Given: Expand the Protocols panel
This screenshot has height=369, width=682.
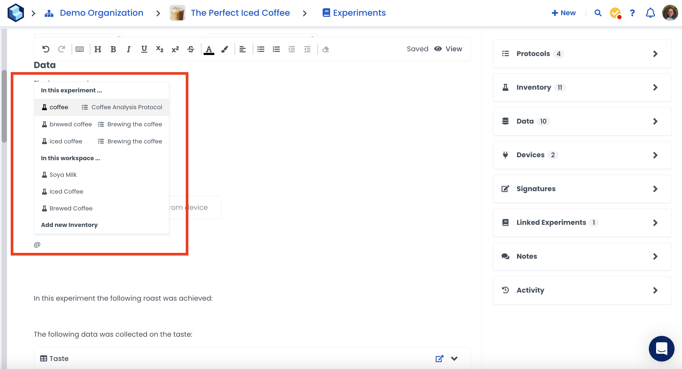Looking at the screenshot, I should click(582, 54).
